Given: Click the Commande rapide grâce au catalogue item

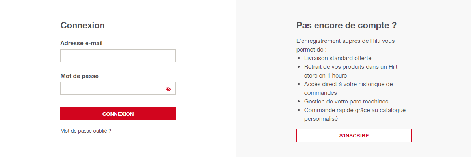Looking at the screenshot, I should (355, 115).
